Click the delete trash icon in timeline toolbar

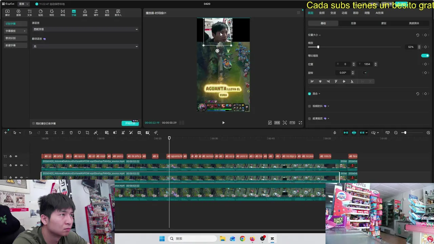(x=71, y=133)
